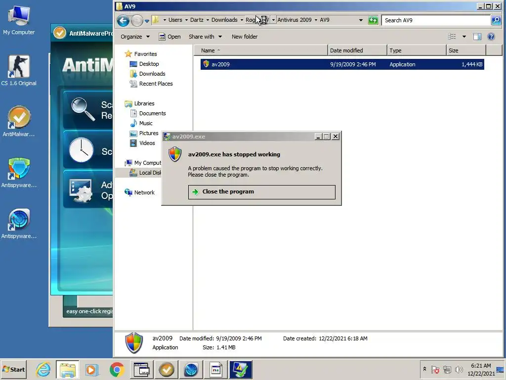506x380 pixels.
Task: Launch Internet Explorer from the taskbar
Action: [43, 370]
